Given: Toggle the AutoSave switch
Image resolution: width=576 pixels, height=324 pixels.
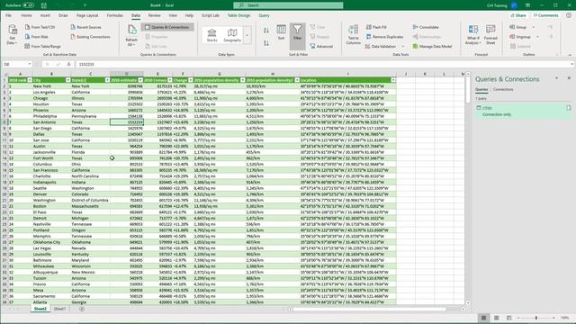Looking at the screenshot, I should pyautogui.click(x=28, y=5).
